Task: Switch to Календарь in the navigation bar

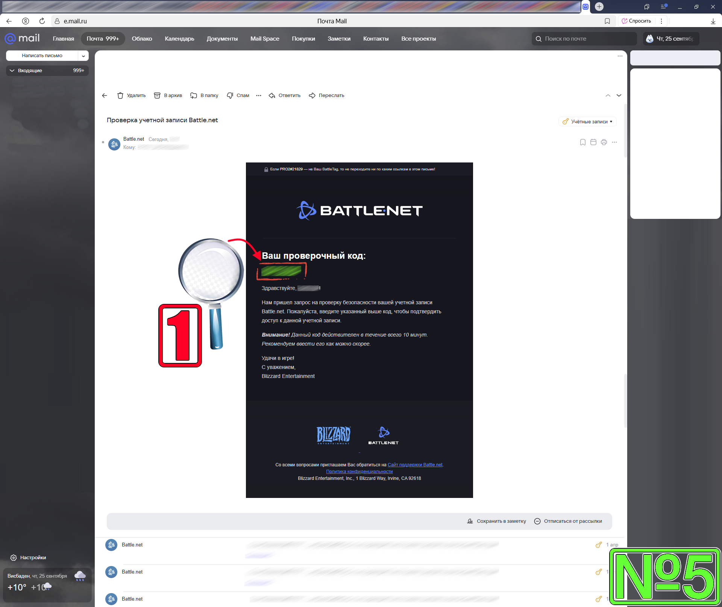Action: (179, 39)
